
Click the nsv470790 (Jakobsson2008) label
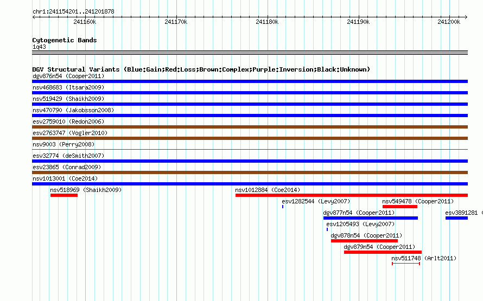[x=73, y=110]
